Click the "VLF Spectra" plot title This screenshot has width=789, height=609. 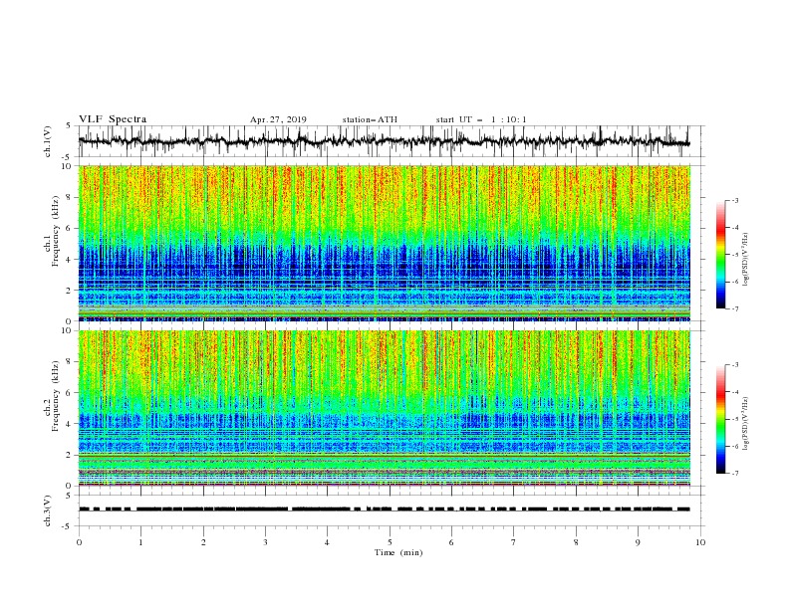pos(113,119)
